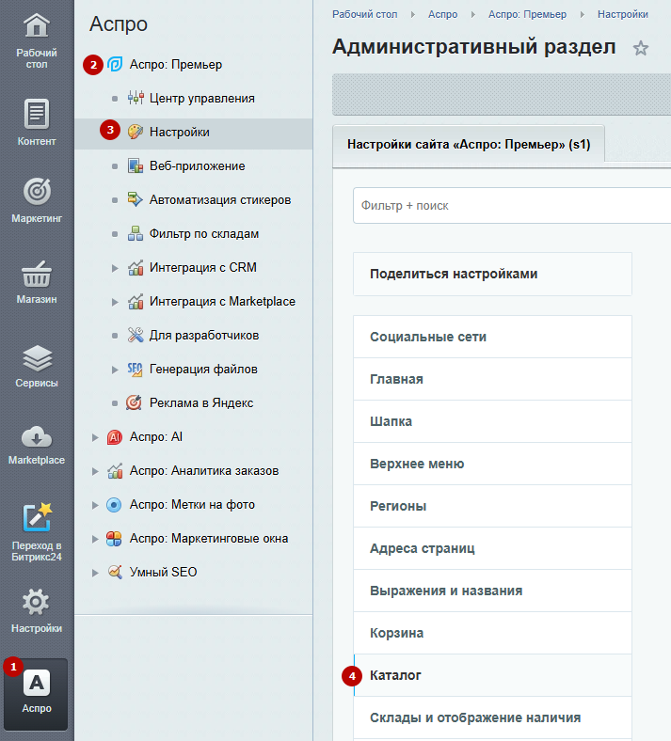
Task: Open the Магазин basket icon
Action: click(37, 274)
